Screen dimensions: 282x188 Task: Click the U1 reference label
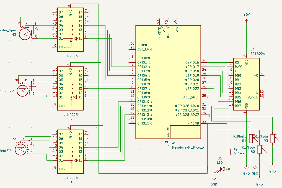click(x=70, y=182)
